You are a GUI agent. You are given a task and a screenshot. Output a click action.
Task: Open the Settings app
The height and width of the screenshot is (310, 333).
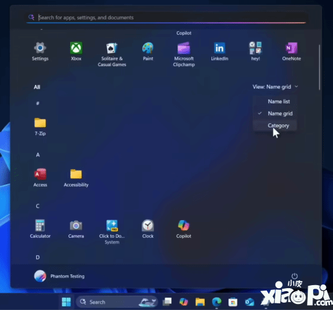pos(40,51)
